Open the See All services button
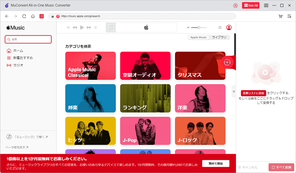 tap(251, 6)
